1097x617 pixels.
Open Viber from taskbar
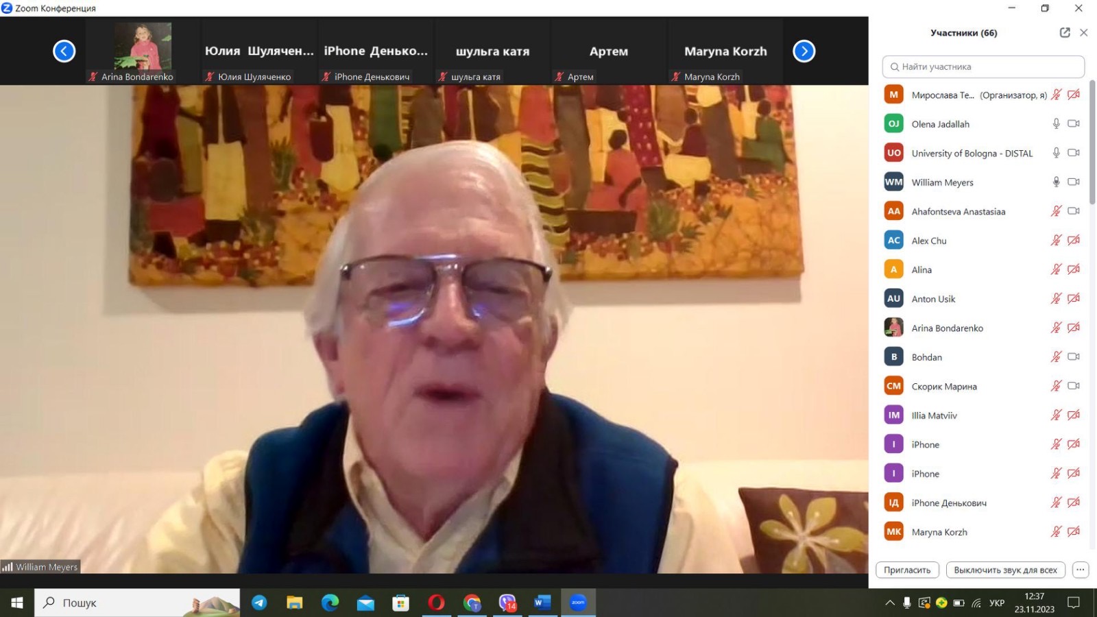tap(507, 603)
